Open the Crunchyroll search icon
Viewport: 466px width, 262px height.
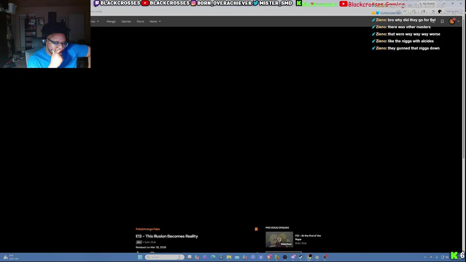pos(433,21)
